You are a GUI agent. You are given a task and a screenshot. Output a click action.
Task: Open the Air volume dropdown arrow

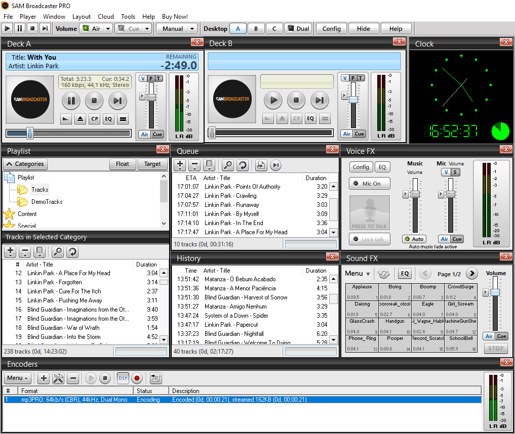[108, 28]
